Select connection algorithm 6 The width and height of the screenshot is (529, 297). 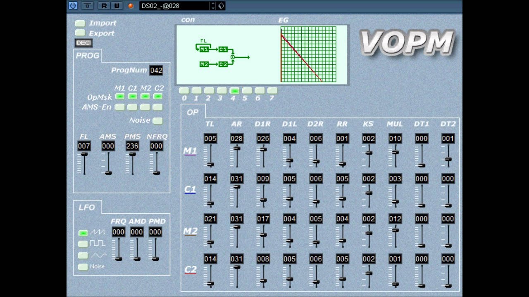click(x=260, y=90)
